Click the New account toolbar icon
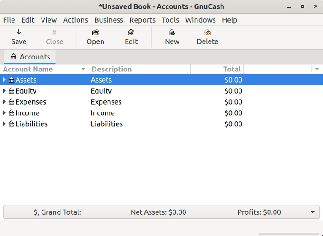Image resolution: width=323 pixels, height=236 pixels. pos(172,33)
